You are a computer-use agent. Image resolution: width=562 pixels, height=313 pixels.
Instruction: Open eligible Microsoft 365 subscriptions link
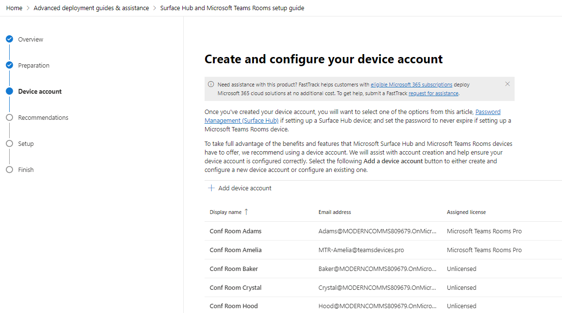point(411,85)
